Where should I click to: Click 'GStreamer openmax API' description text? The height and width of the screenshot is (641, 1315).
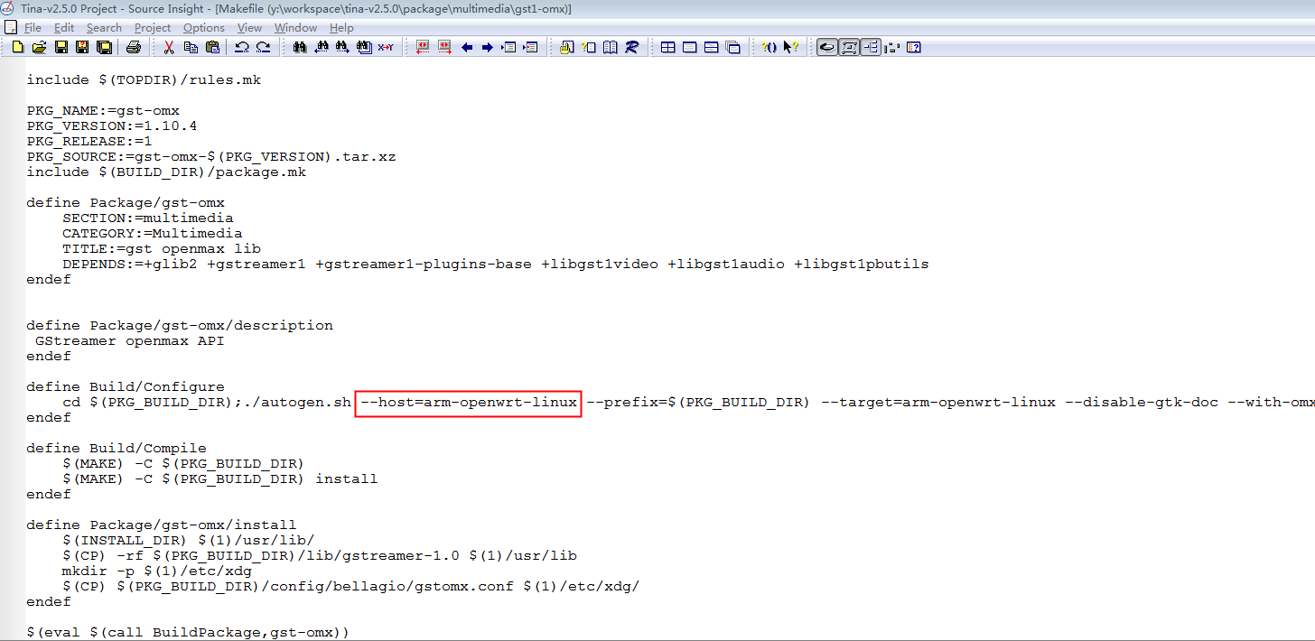[x=130, y=341]
